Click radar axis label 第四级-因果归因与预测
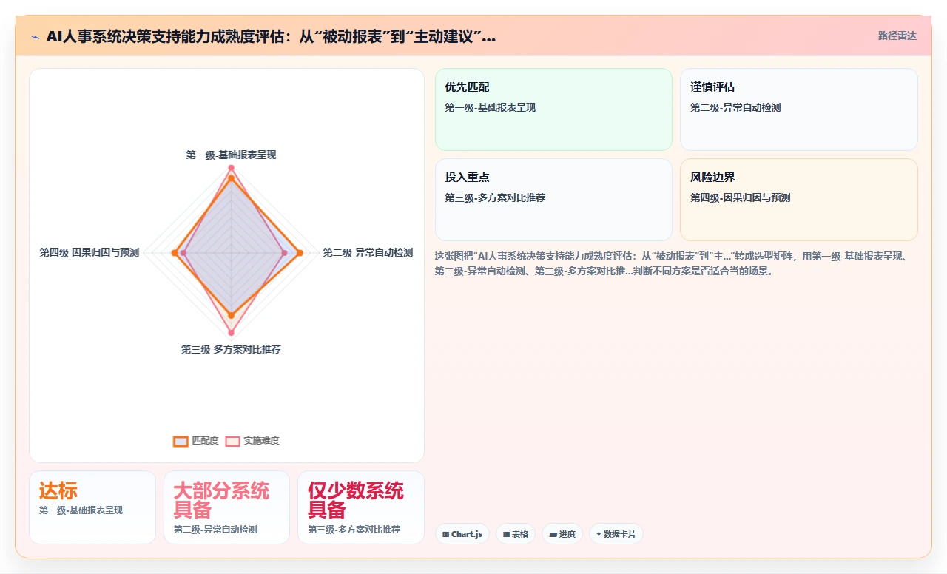 (90, 253)
